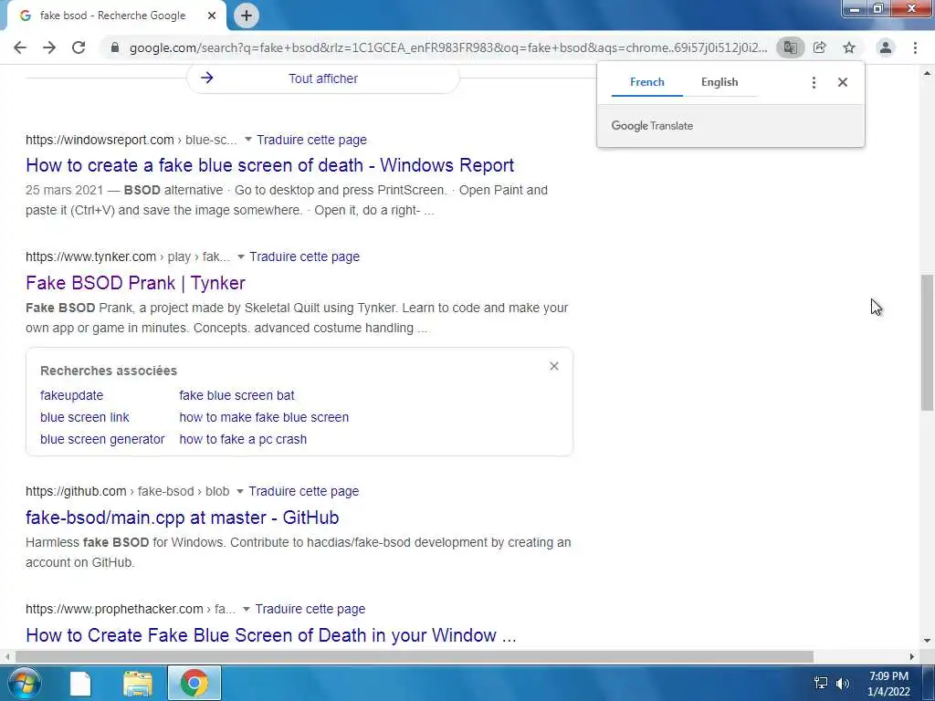Expand dropdown arrow next to windowsreport.com URL

248,140
